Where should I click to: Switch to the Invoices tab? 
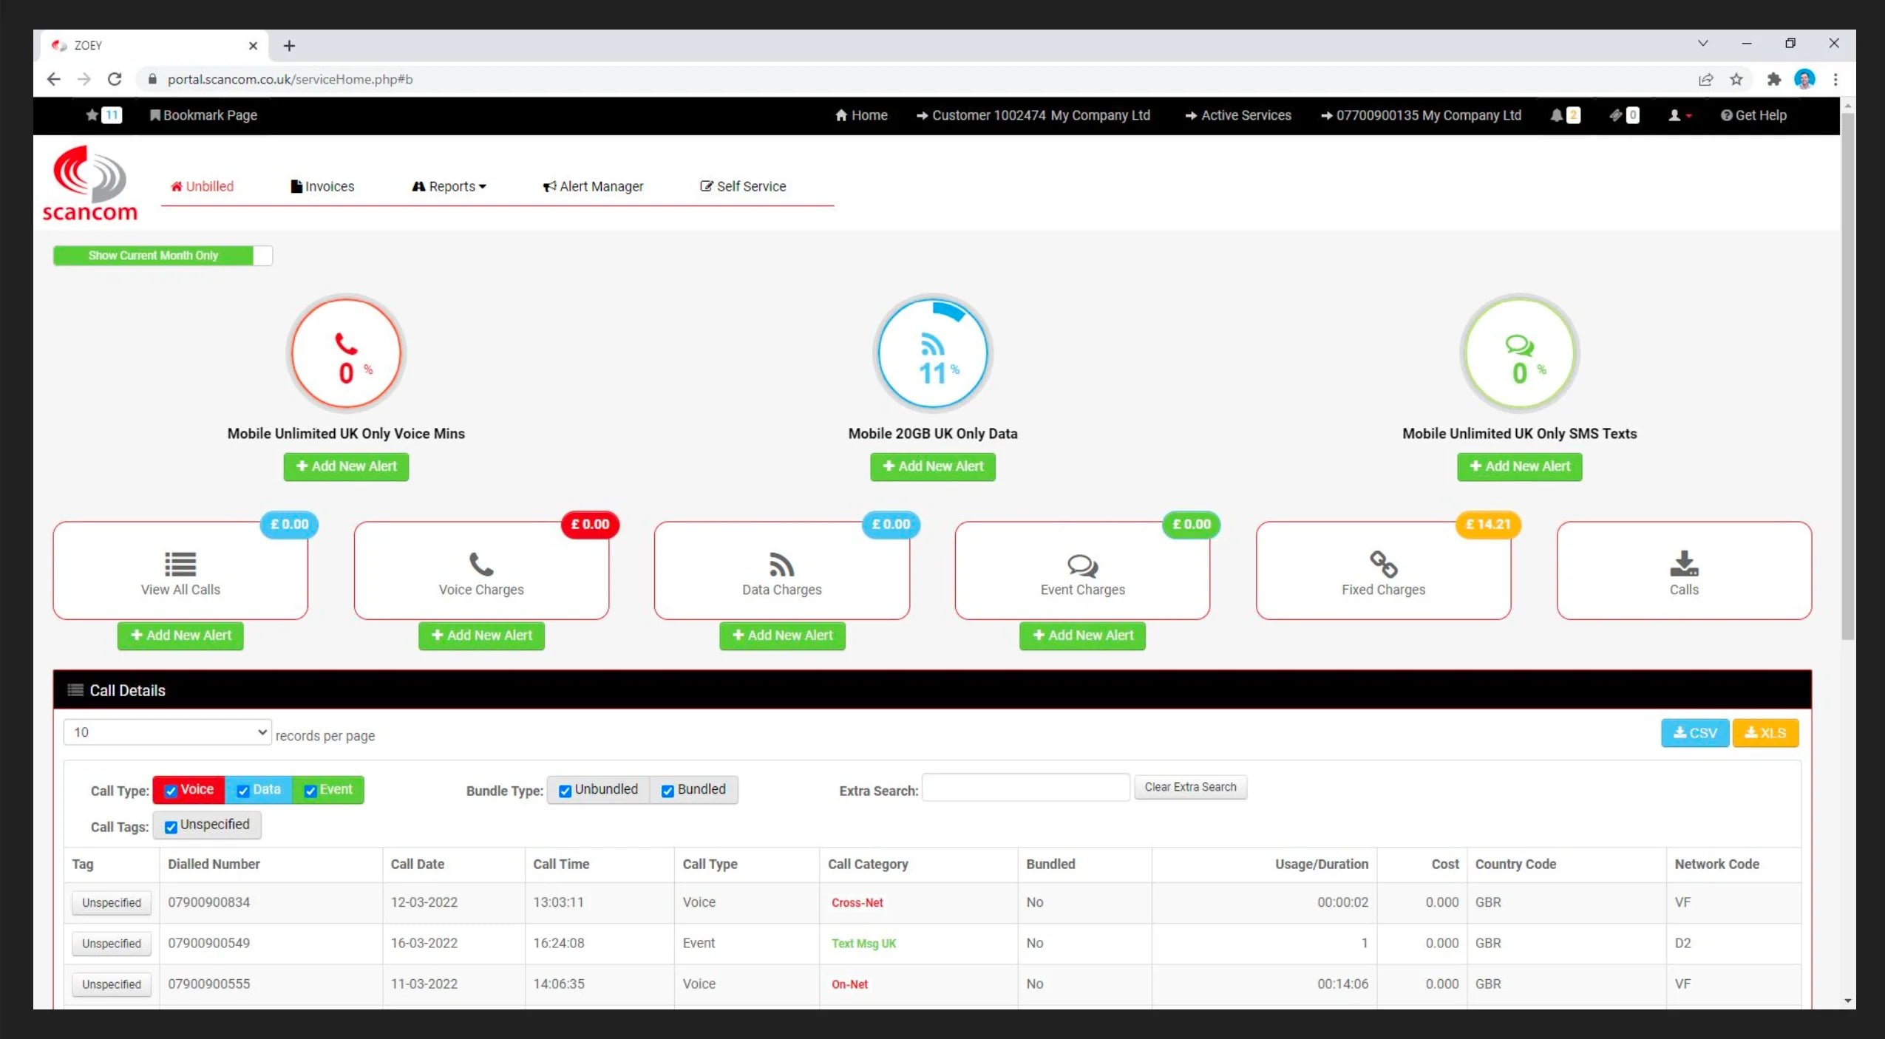click(322, 186)
